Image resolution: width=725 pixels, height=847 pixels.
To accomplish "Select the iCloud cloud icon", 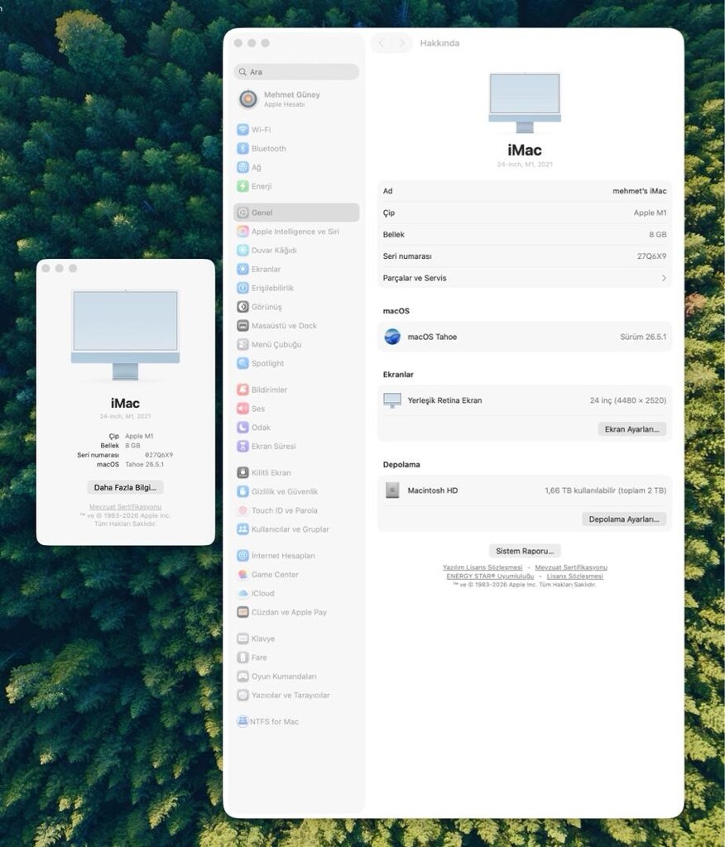I will 242,594.
